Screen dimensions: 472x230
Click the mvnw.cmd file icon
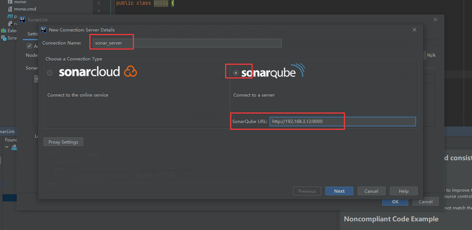click(x=10, y=9)
